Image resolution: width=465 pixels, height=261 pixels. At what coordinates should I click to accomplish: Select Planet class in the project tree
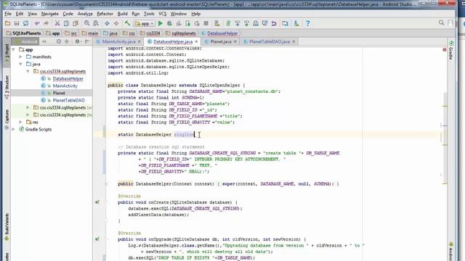[59, 93]
